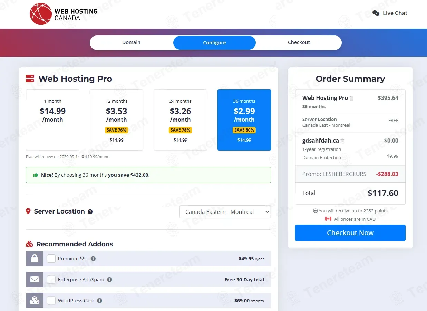The width and height of the screenshot is (427, 311).
Task: Click the envelope icon for Enterprise AntiSpam
Action: click(x=35, y=280)
